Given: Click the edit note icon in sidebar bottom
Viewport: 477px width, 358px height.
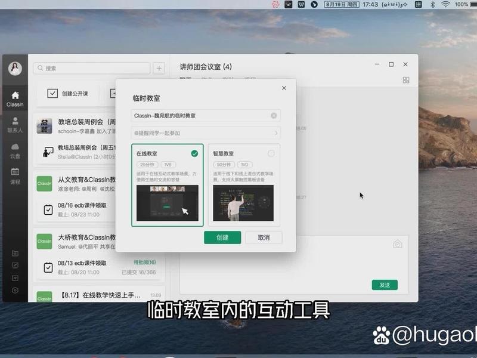Looking at the screenshot, I should 15,266.
